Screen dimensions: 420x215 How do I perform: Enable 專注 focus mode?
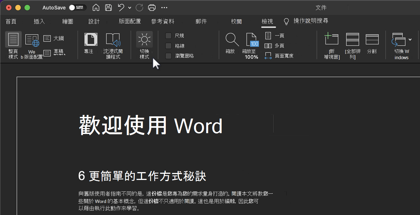91,43
